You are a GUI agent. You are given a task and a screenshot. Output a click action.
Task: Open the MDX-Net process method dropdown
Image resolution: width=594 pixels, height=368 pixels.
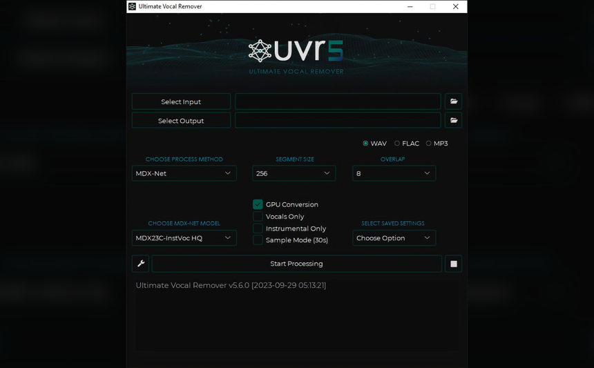click(x=184, y=173)
